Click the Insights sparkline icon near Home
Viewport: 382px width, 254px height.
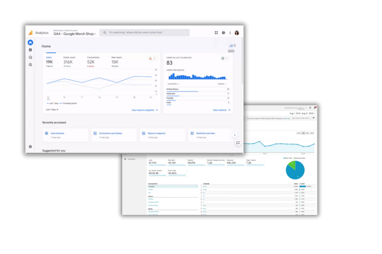pyautogui.click(x=231, y=46)
